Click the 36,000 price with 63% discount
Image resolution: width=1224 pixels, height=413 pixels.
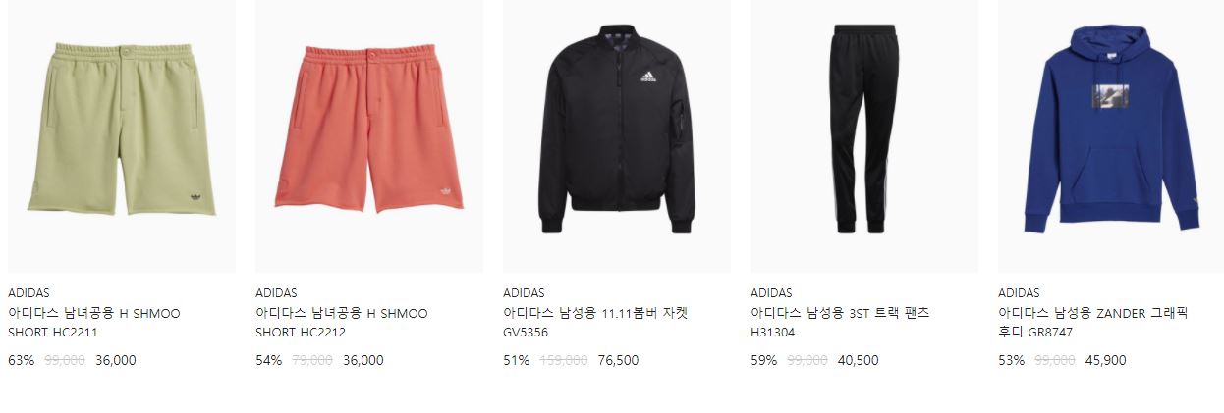116,360
